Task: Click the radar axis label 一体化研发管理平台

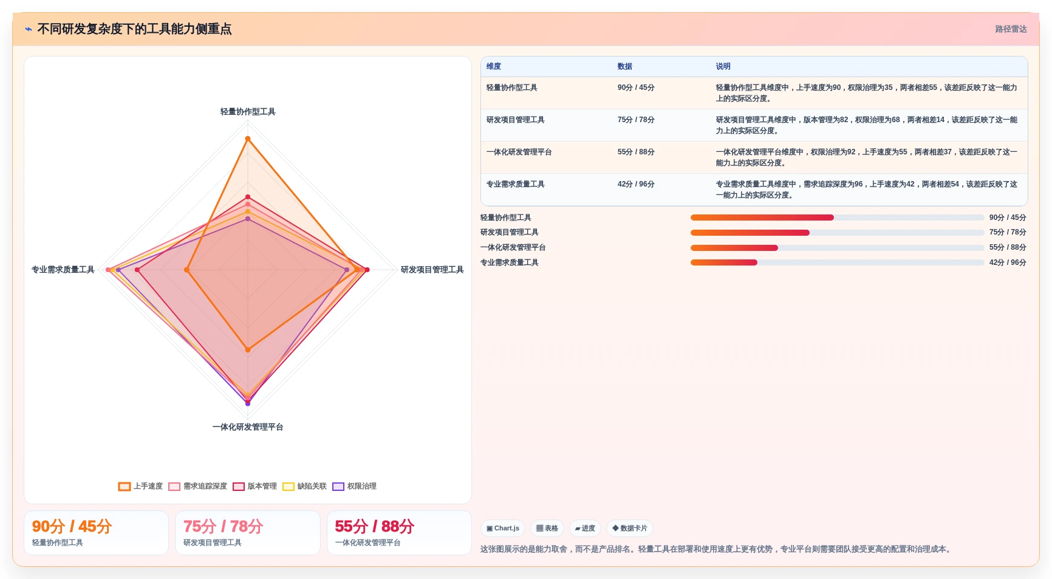Action: coord(248,427)
